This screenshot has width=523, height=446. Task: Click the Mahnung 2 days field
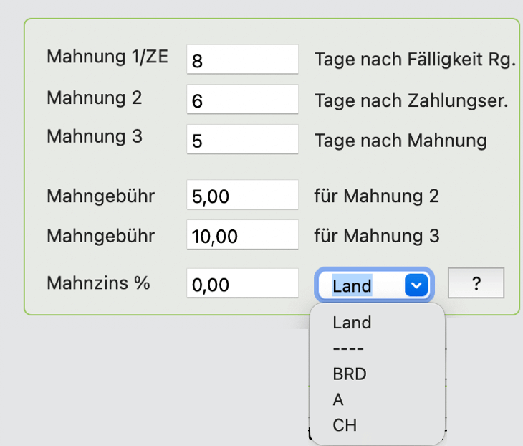pos(242,100)
